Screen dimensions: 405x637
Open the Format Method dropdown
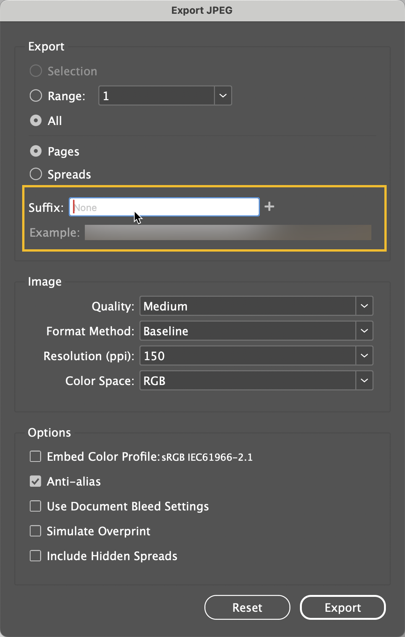click(364, 331)
